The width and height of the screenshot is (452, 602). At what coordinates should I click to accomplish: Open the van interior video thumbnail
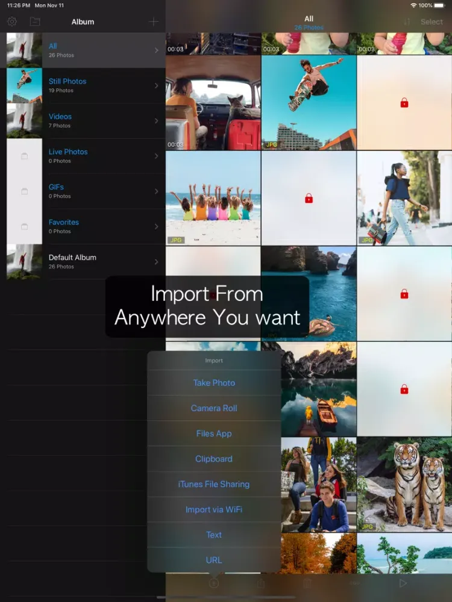[213, 102]
